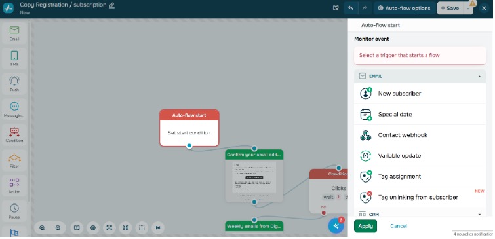
Task: Open the nouvelles notifications popup
Action: click(473, 234)
